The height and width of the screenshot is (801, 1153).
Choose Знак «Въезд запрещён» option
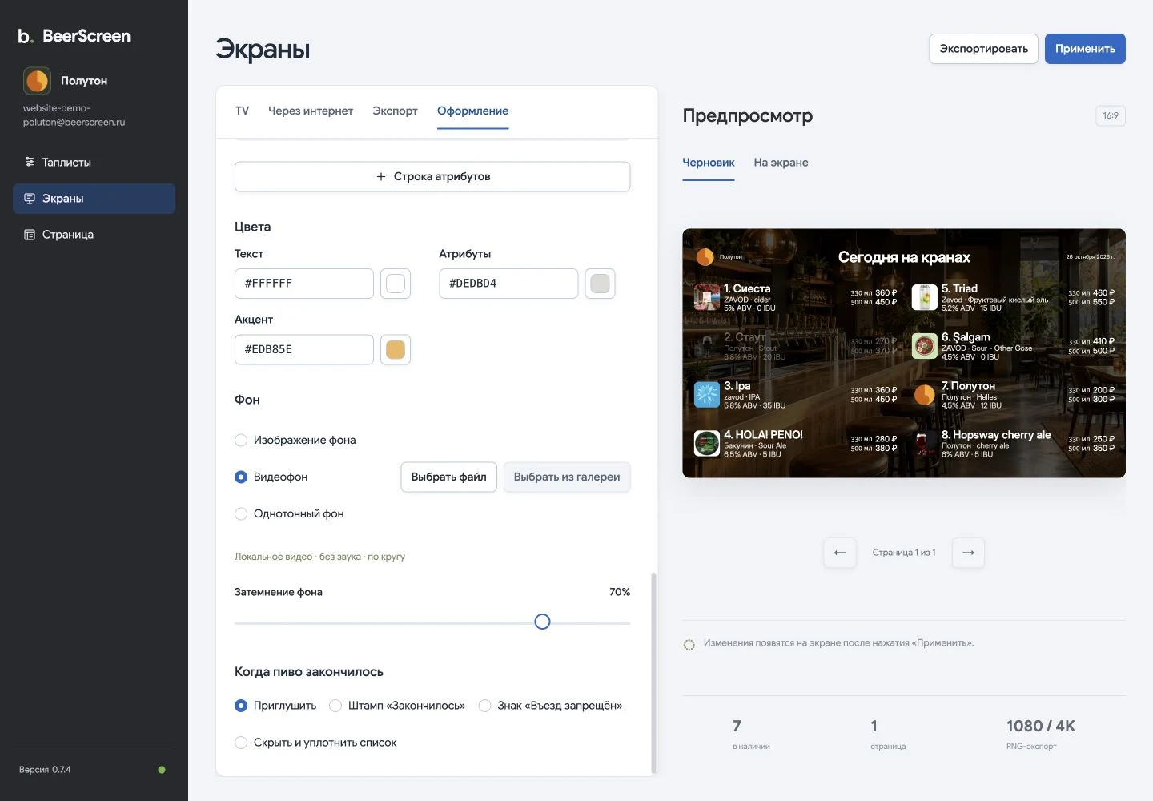click(x=484, y=706)
